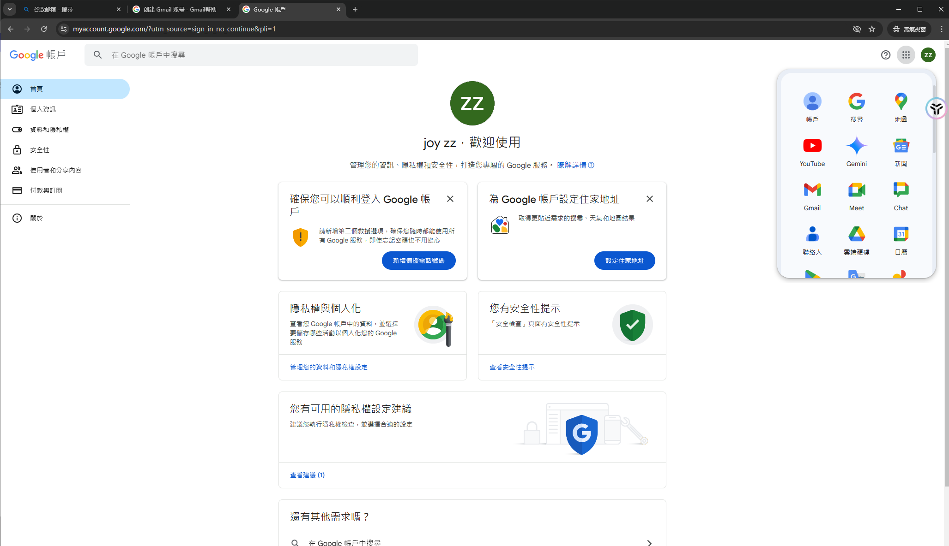The width and height of the screenshot is (949, 546).
Task: Open Google Drive app icon
Action: tap(857, 240)
